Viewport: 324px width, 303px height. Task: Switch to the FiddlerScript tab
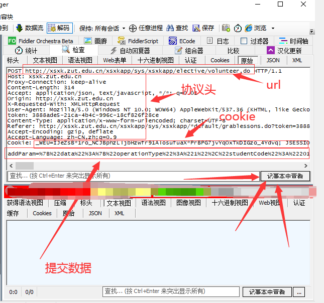pyautogui.click(x=138, y=41)
